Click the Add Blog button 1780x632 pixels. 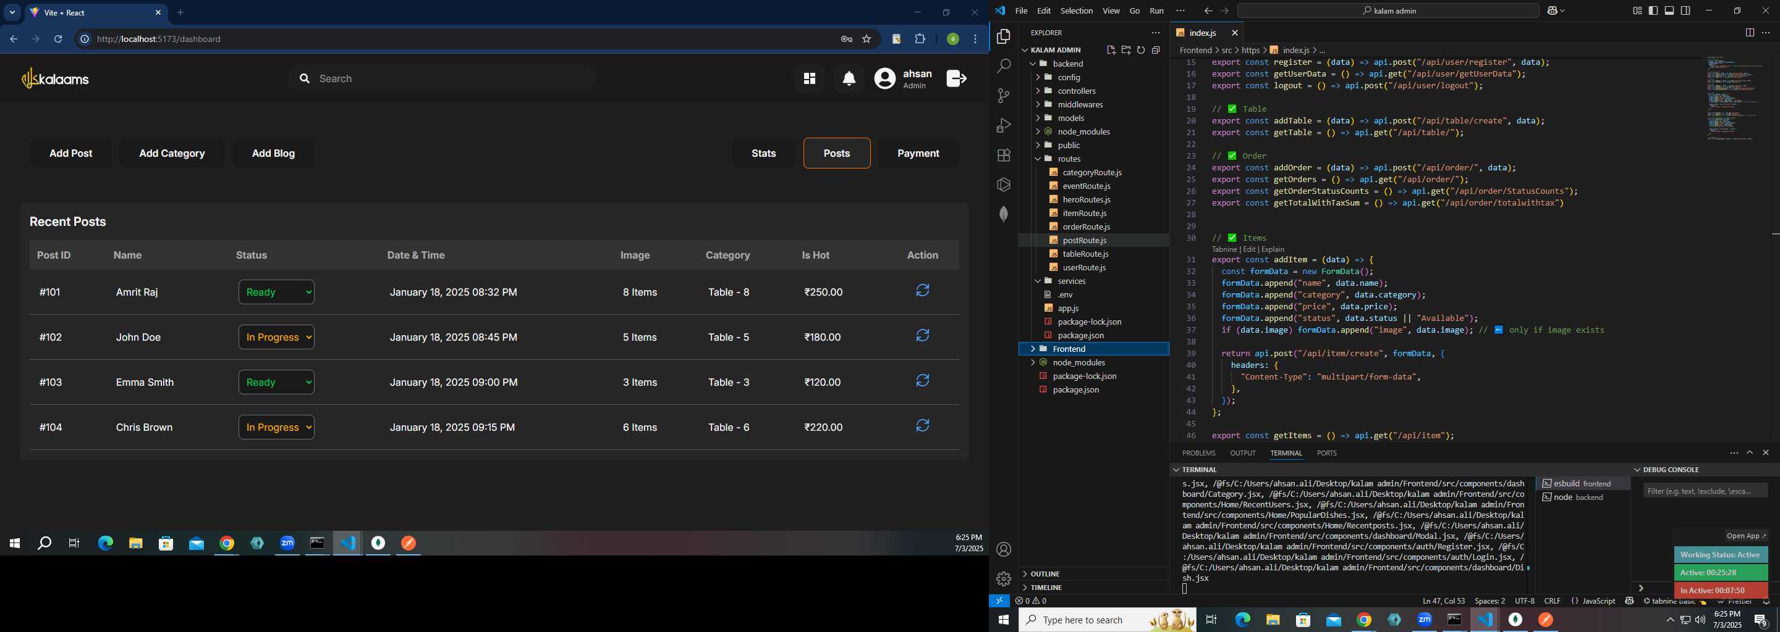tap(274, 153)
